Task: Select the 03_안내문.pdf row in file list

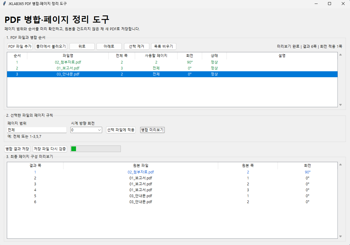Action: pyautogui.click(x=172, y=74)
